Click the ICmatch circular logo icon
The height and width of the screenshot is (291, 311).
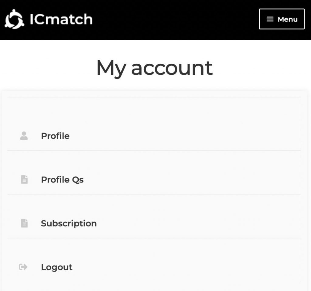[14, 19]
